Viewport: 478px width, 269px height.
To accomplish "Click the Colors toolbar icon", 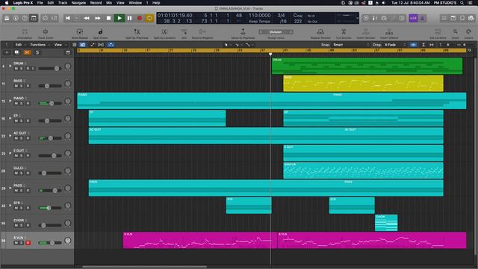I will click(468, 31).
